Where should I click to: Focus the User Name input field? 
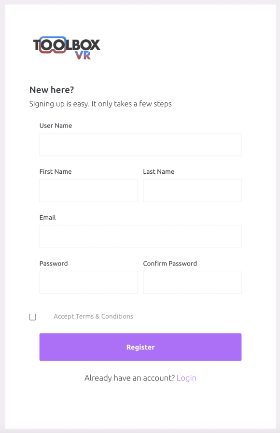[140, 144]
